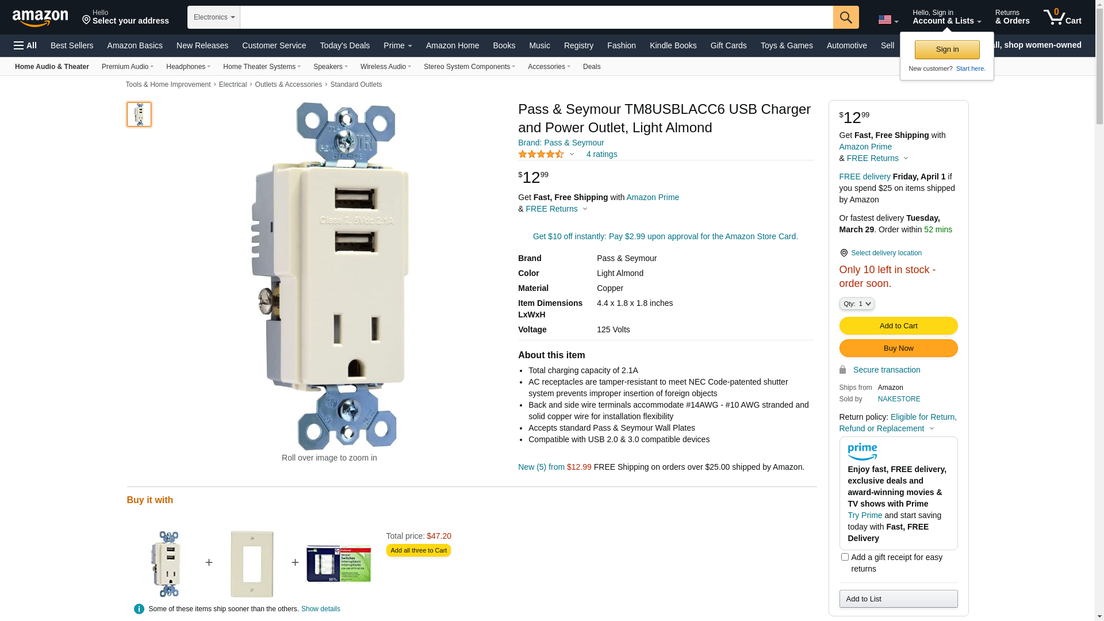Viewport: 1104px width, 621px height.
Task: Go to Amazon logo homepage
Action: pyautogui.click(x=40, y=18)
